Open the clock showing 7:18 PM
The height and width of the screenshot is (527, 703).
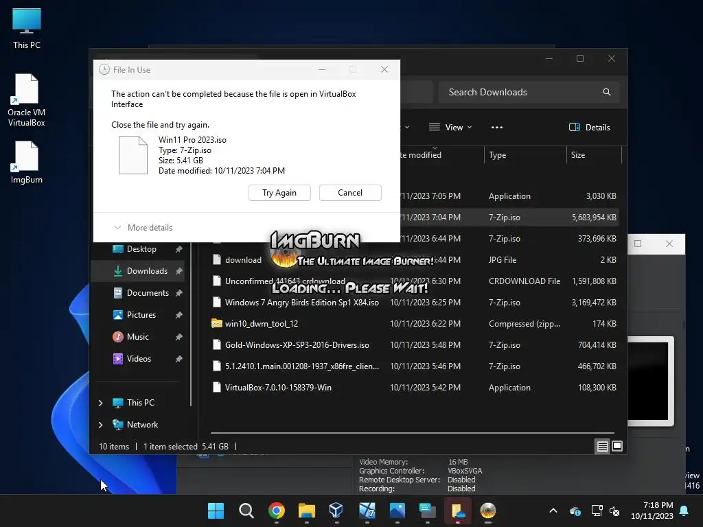coord(652,511)
